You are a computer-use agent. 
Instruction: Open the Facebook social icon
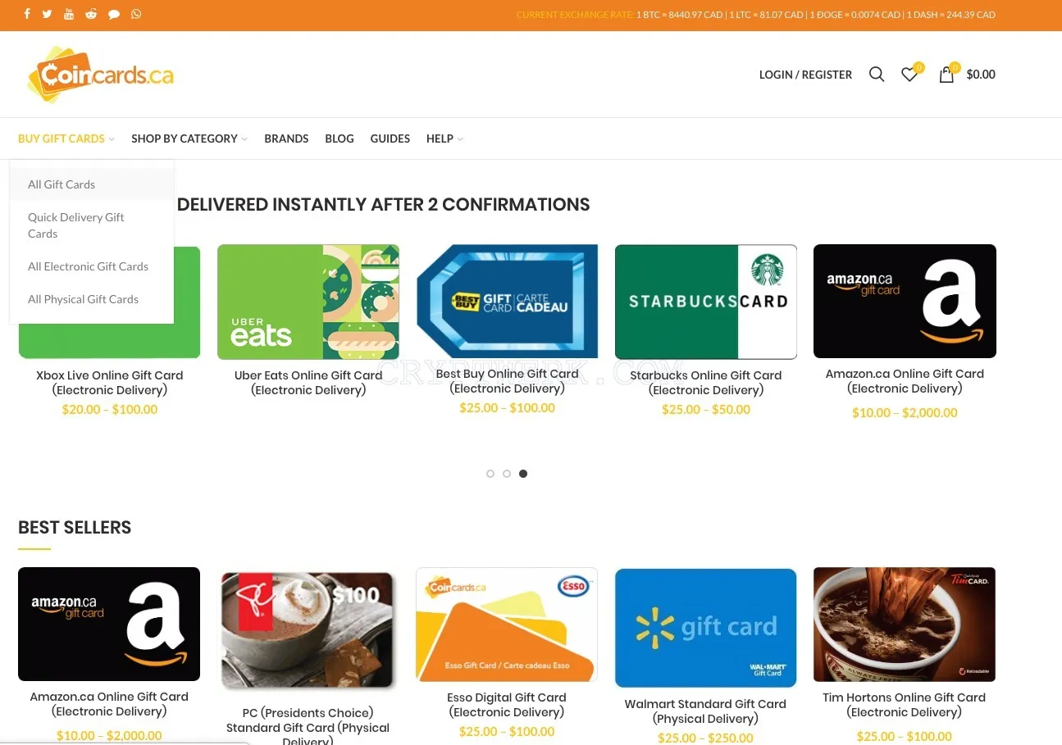pos(27,14)
